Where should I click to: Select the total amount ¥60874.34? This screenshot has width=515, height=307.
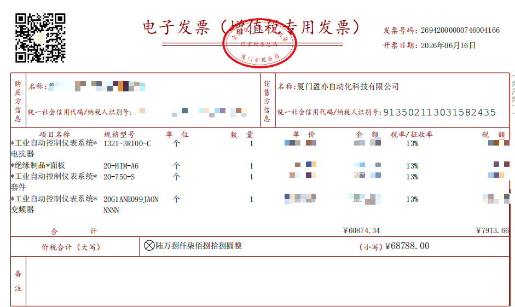361,230
